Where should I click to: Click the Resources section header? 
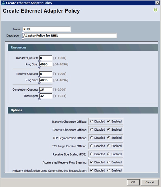pyautogui.click(x=83, y=48)
